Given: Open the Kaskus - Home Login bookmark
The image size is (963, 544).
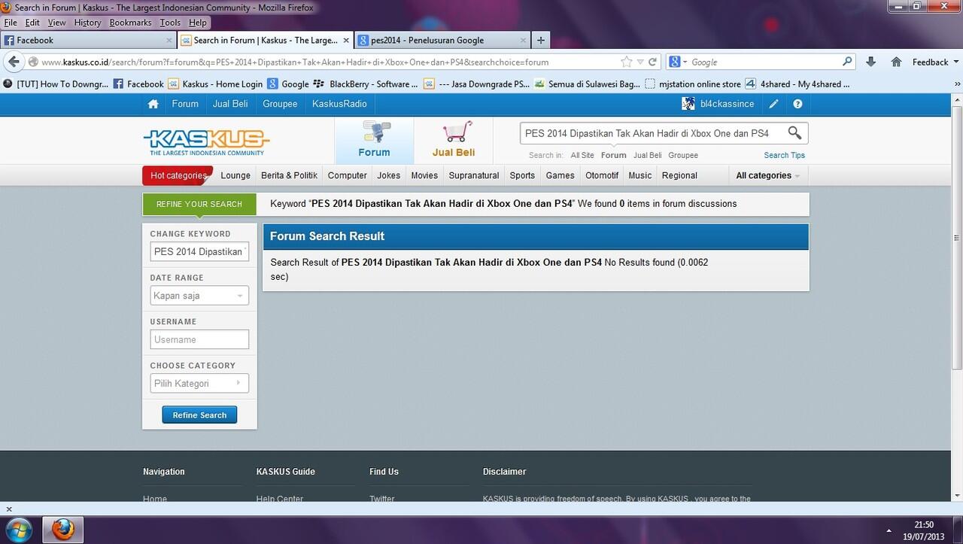Looking at the screenshot, I should (215, 84).
